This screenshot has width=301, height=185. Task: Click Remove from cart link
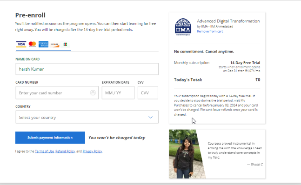(x=210, y=31)
